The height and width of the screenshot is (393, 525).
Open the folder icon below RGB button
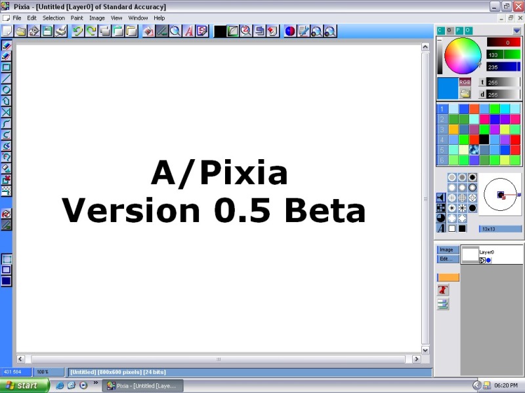tap(465, 94)
